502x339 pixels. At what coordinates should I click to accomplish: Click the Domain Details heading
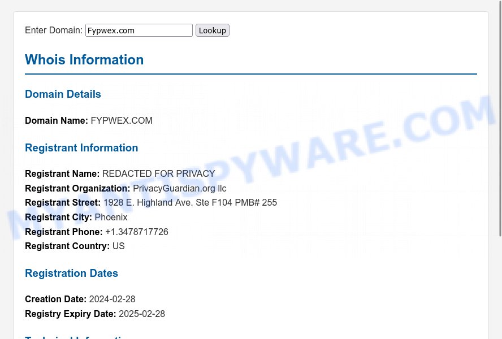63,94
